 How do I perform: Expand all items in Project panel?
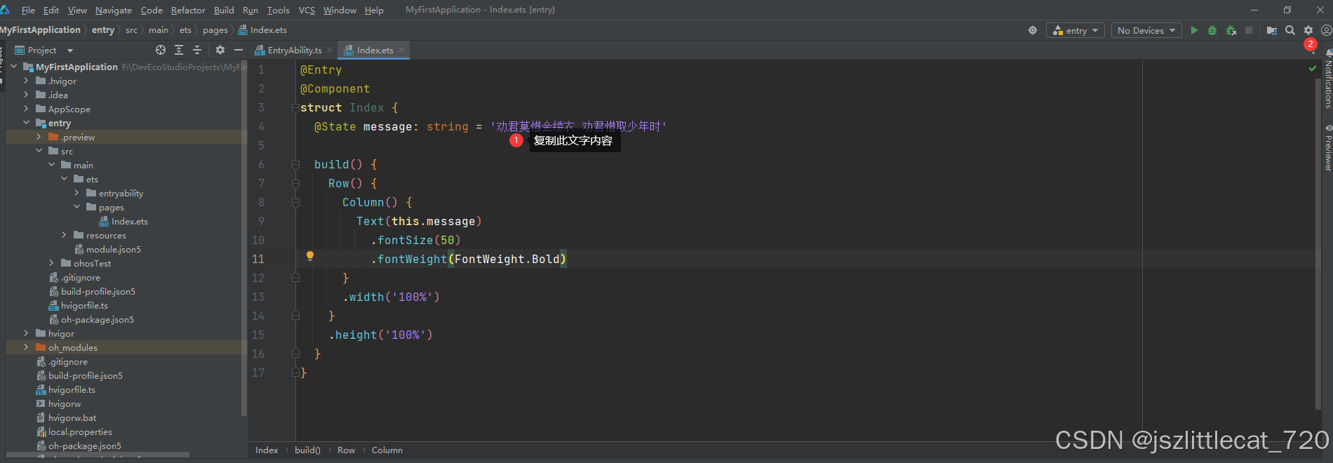(179, 50)
